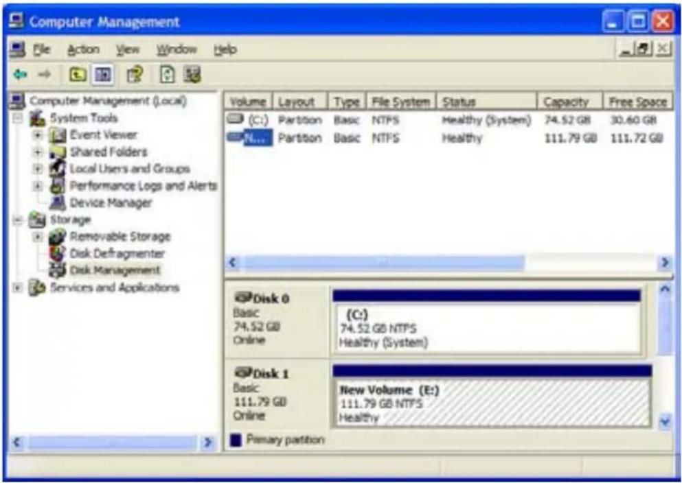This screenshot has width=682, height=483.
Task: Click the Primary partition legend color box
Action: [236, 440]
